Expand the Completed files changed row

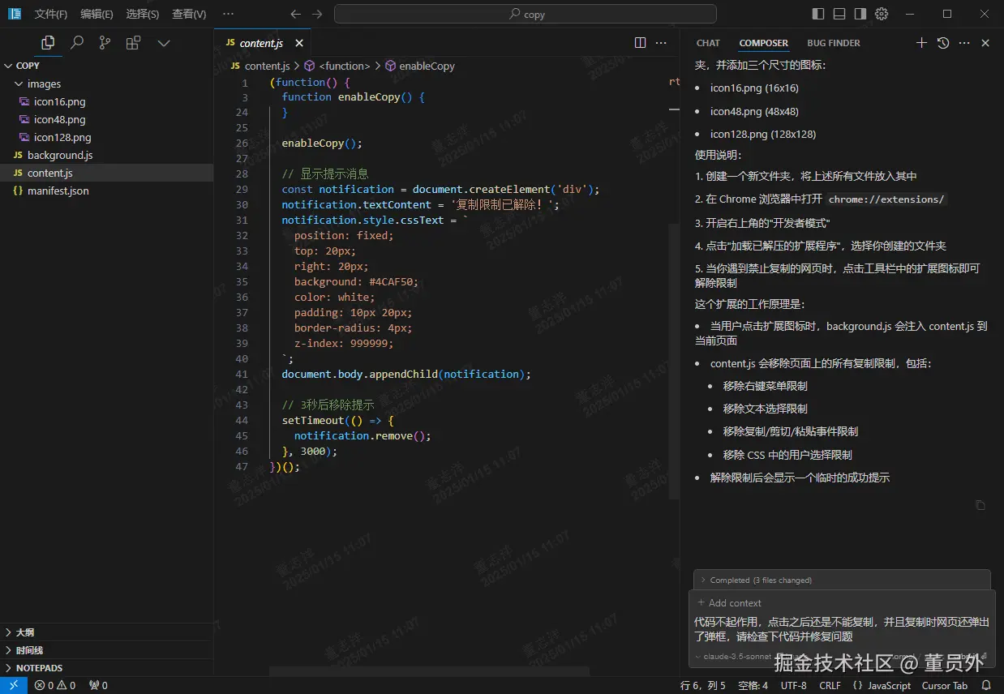click(760, 580)
